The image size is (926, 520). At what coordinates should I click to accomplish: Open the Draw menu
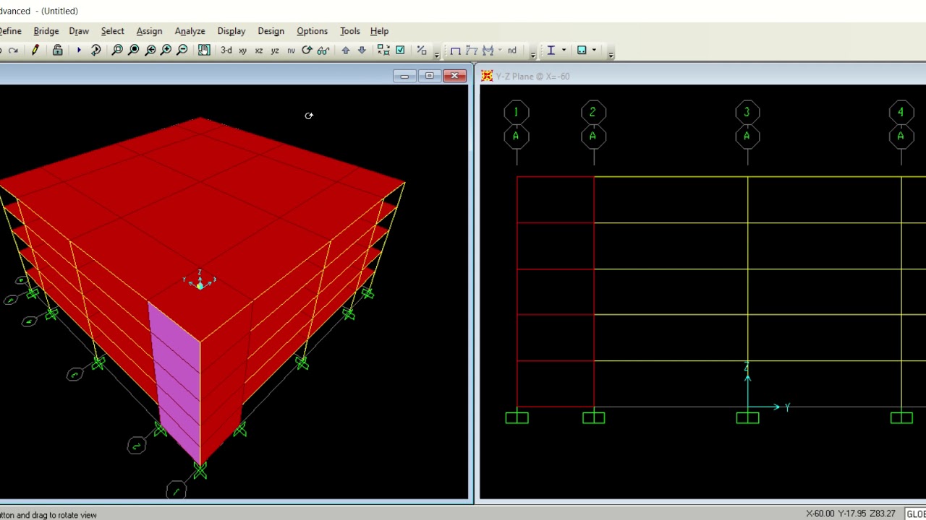tap(79, 31)
